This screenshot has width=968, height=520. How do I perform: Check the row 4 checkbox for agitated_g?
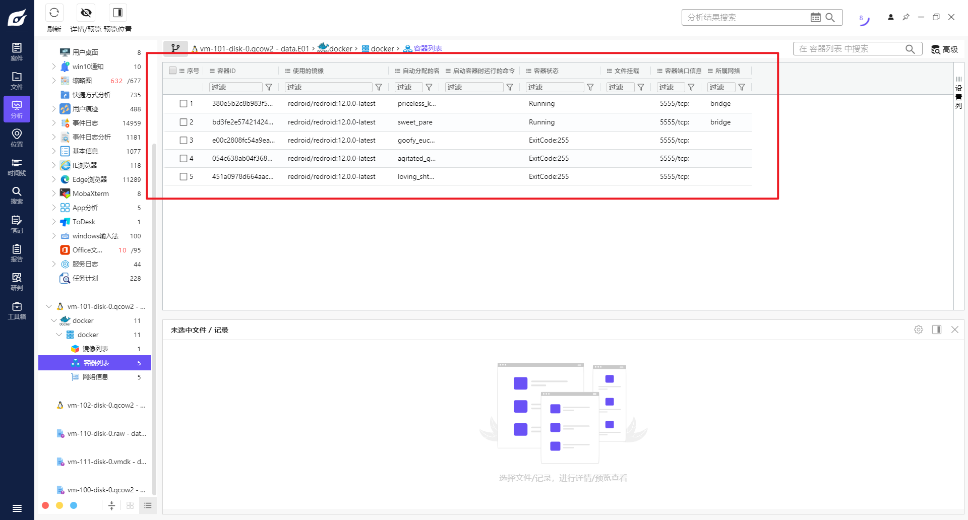[184, 158]
